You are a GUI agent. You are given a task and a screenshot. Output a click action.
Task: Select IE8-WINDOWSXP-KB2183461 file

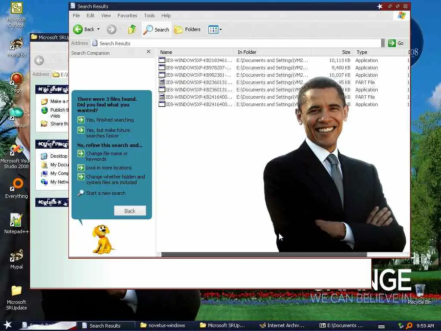195,60
